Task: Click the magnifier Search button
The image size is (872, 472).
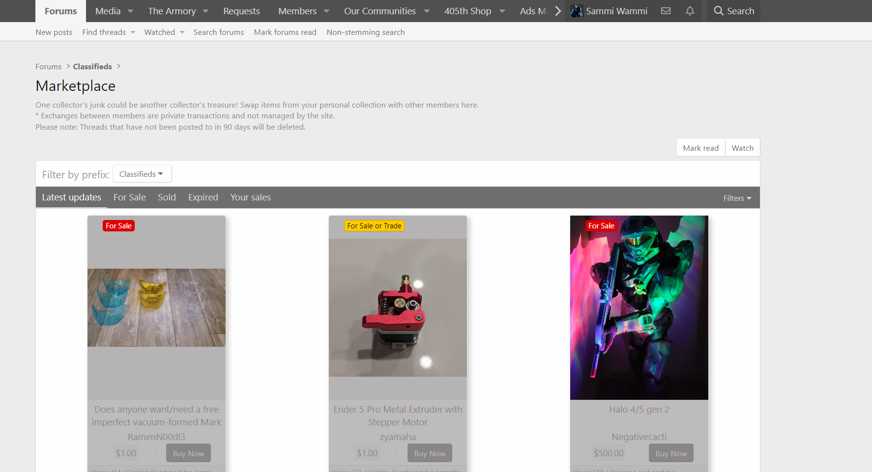Action: [x=734, y=11]
